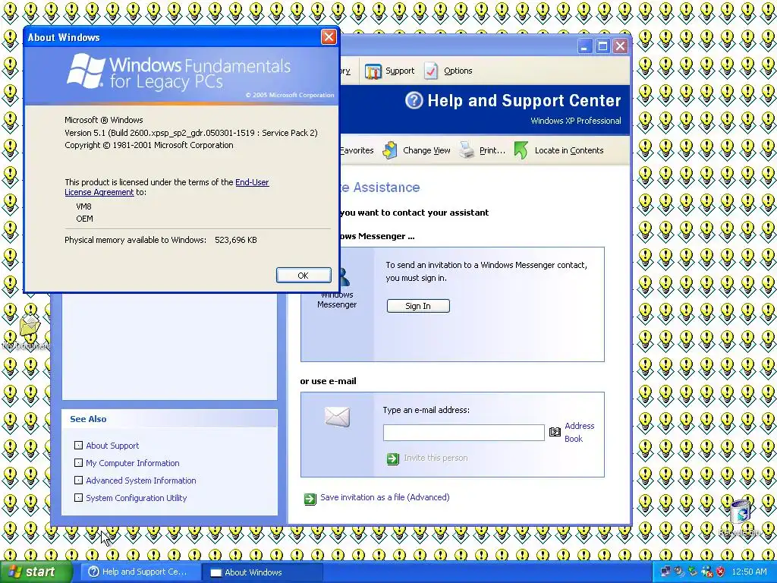Click the envelope e-mail icon

click(x=338, y=417)
